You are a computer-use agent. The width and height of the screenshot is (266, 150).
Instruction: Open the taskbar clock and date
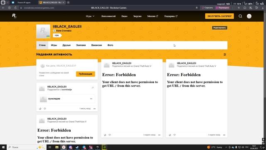click(254, 147)
